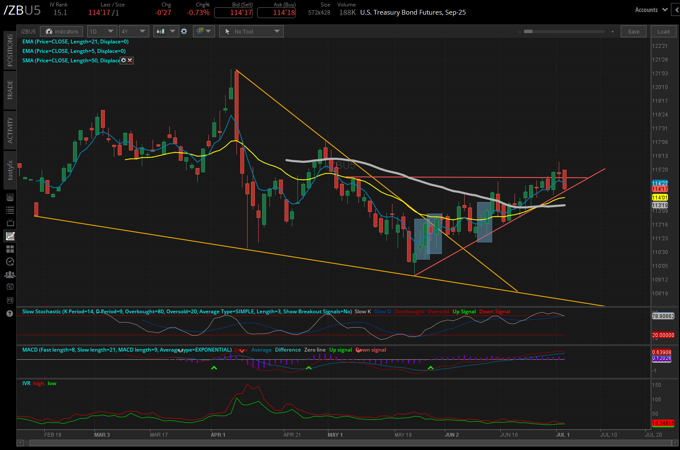Open the clock history sidebar icon
The height and width of the screenshot is (450, 680).
click(10, 262)
